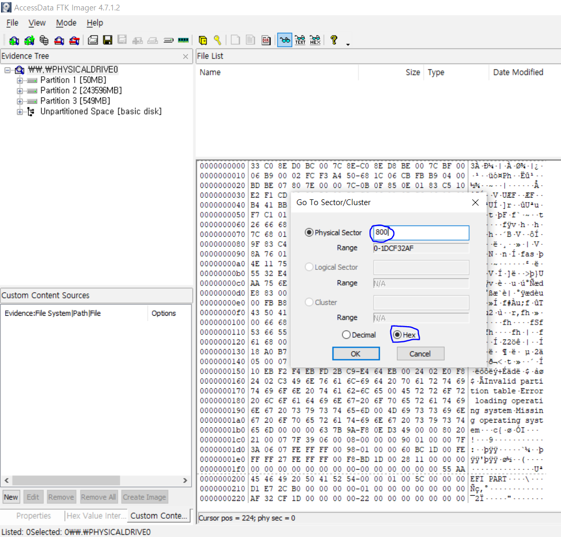
Task: Click the Capture Memory RAM icon
Action: point(183,40)
